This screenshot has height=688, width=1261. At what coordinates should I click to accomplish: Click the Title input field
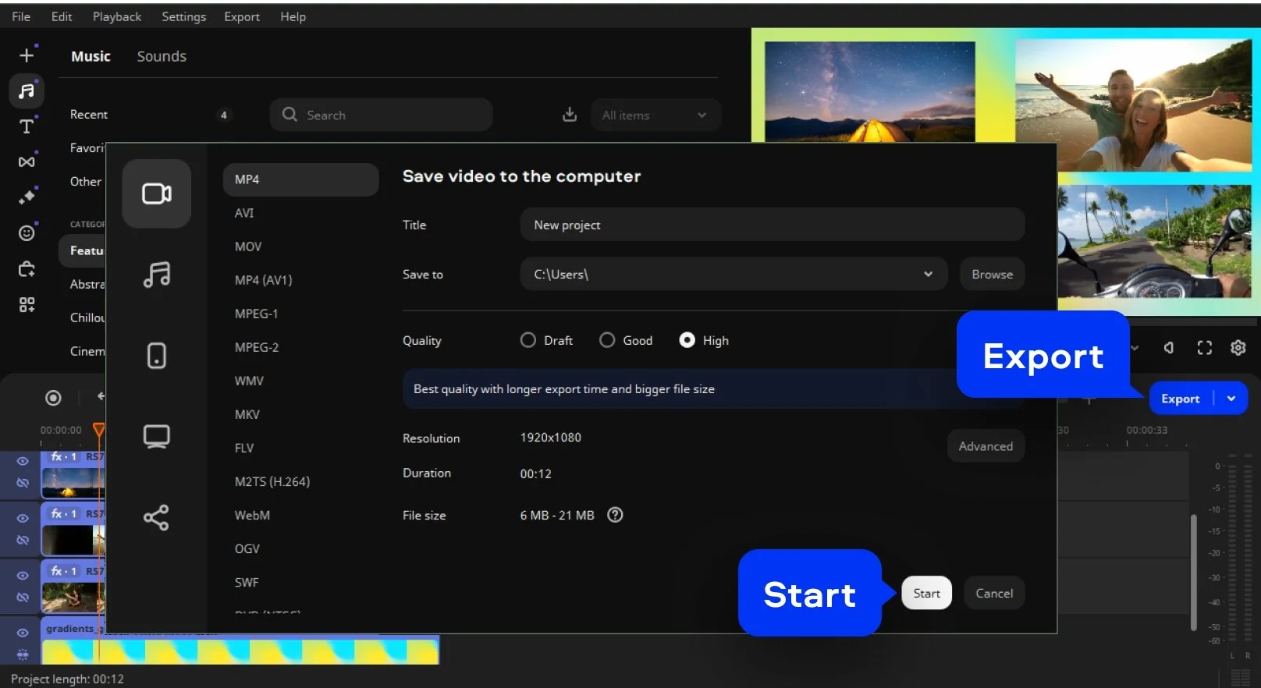tap(772, 225)
